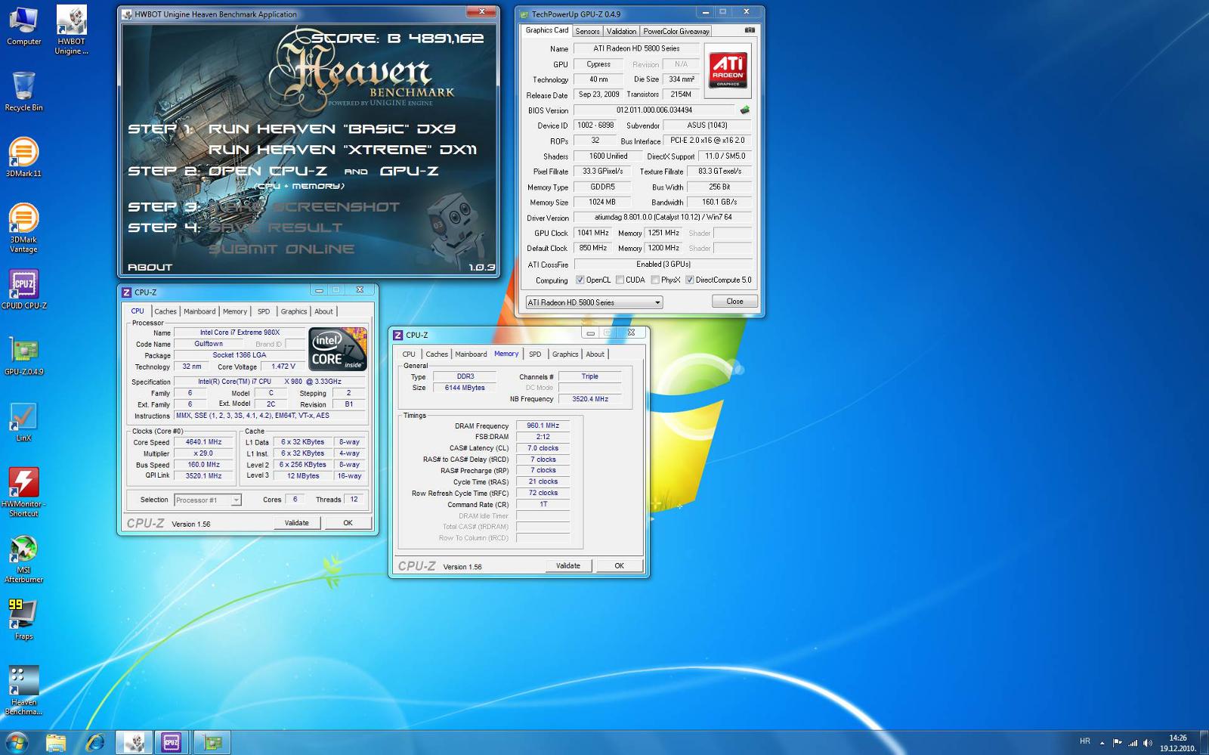Click the ATI CrossFire Enabled (3 GPUs) field
Image resolution: width=1209 pixels, height=755 pixels.
point(663,265)
